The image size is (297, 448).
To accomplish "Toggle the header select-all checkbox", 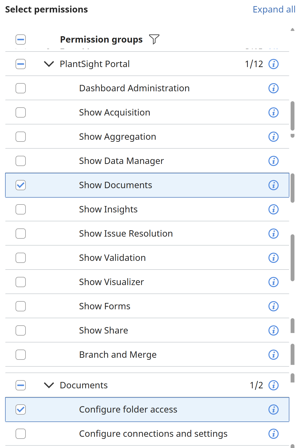I will tap(21, 40).
